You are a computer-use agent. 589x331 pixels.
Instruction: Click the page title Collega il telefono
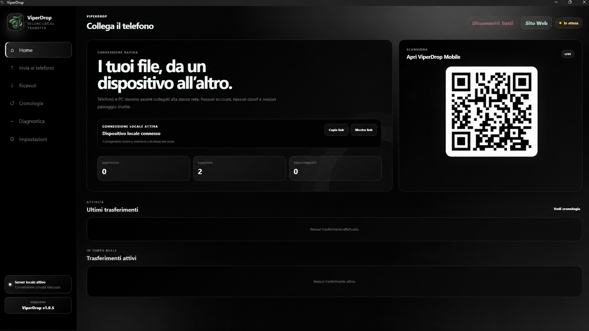coord(120,26)
